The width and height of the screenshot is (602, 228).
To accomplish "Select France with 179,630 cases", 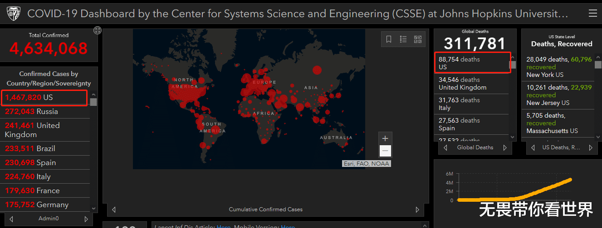I will [45, 190].
